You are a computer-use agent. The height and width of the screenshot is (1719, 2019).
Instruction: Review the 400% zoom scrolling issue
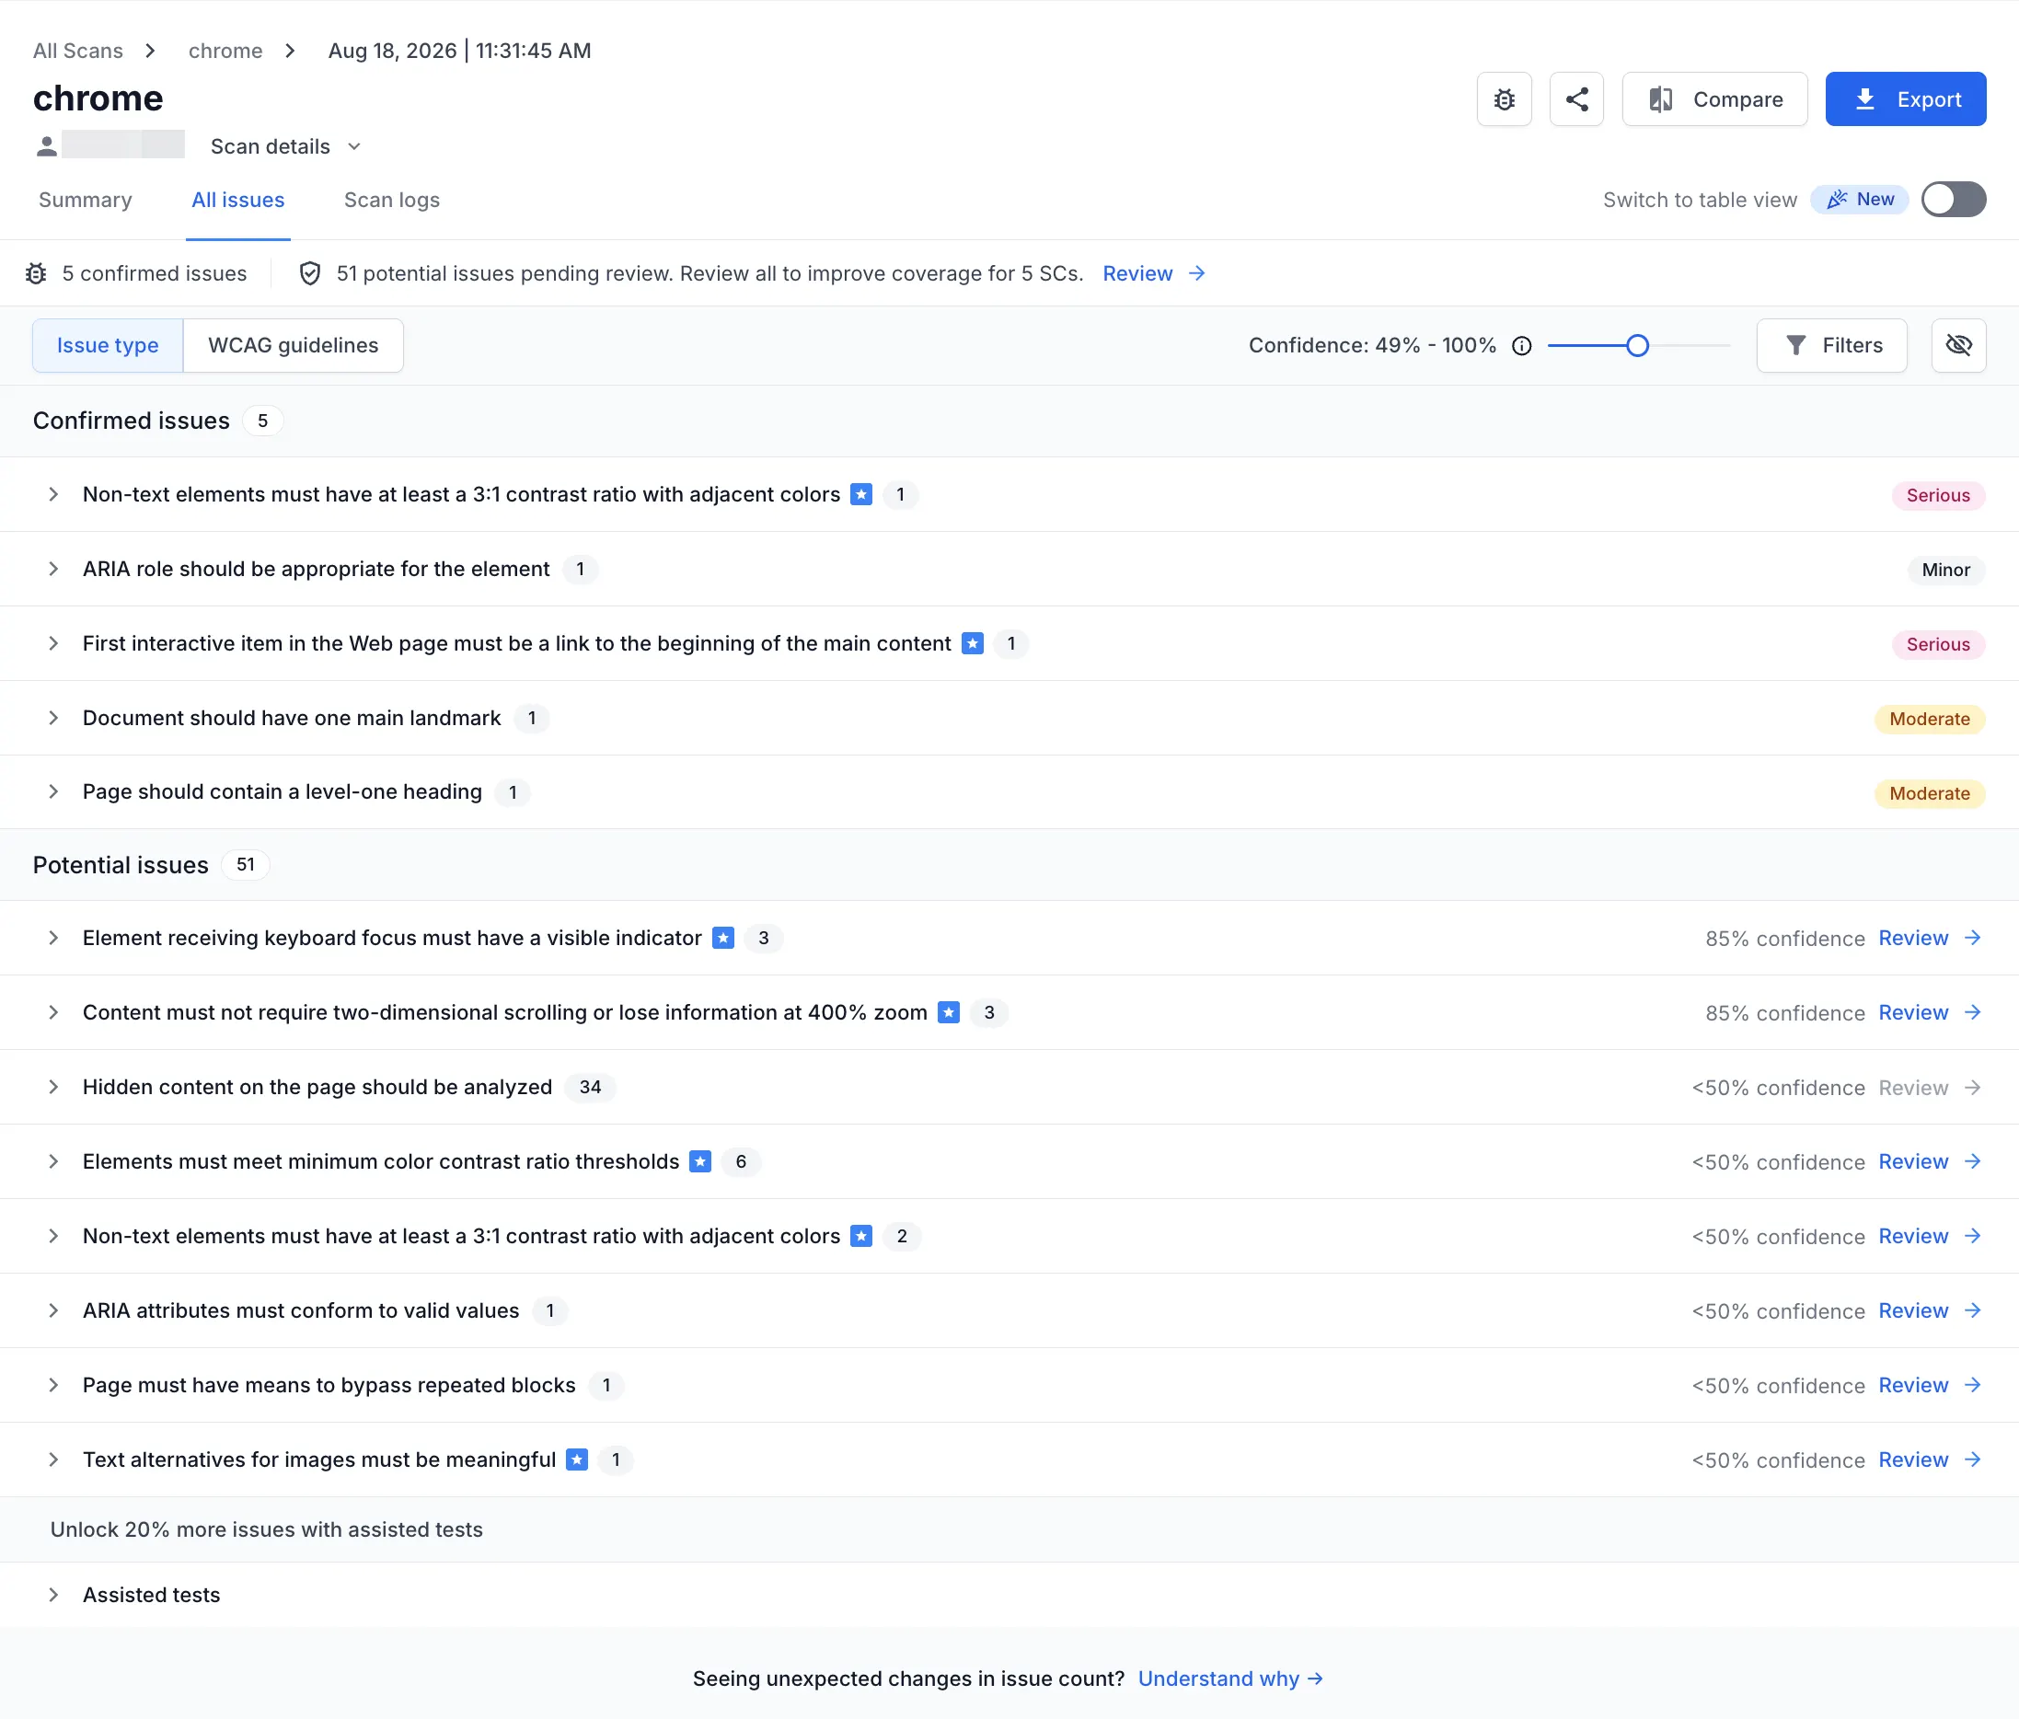click(x=1930, y=1013)
